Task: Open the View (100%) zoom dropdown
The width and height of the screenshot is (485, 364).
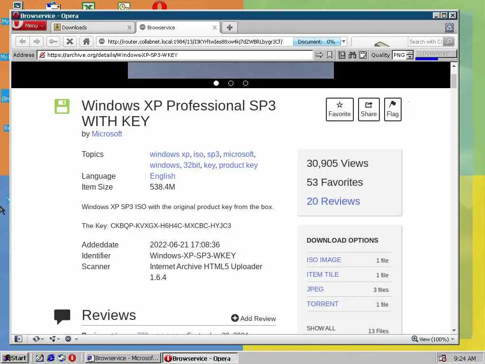Action: [433, 339]
